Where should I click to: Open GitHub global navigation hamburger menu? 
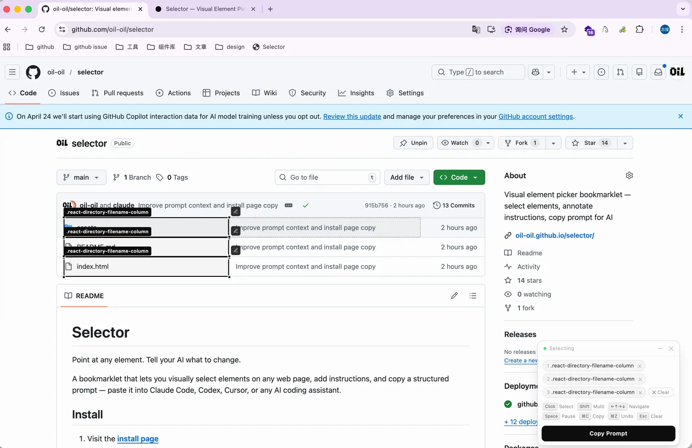pos(12,72)
